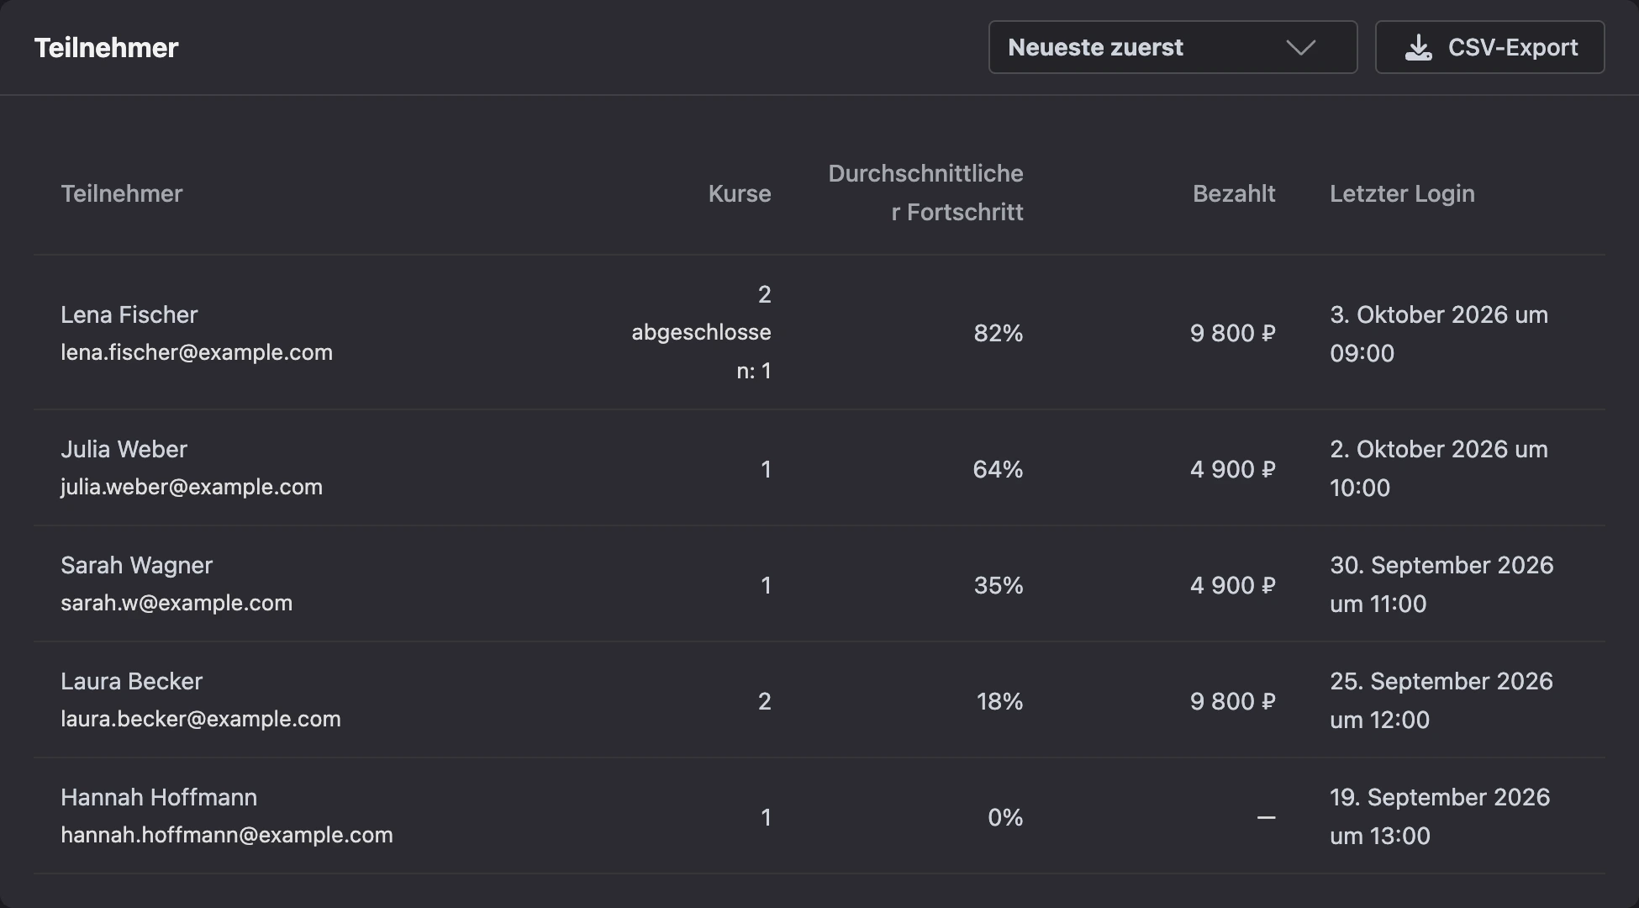1639x908 pixels.
Task: Open Hannah Hoffmann's participant row
Action: pyautogui.click(x=819, y=816)
